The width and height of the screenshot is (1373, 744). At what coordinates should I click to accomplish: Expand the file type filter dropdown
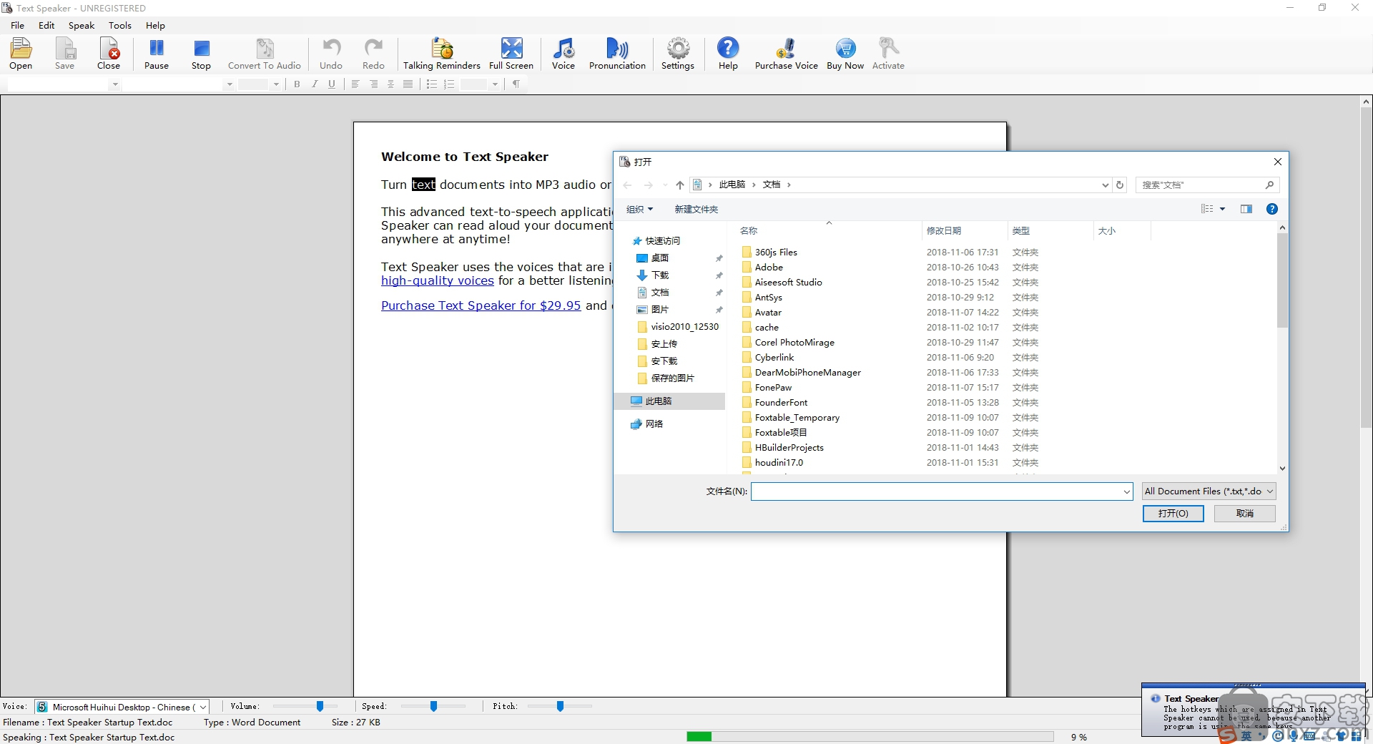tap(1270, 491)
